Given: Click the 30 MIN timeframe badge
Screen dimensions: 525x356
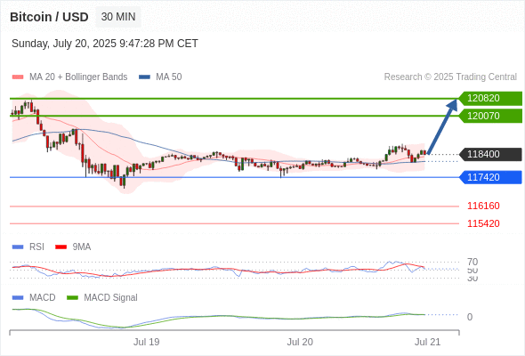Looking at the screenshot, I should (x=118, y=17).
